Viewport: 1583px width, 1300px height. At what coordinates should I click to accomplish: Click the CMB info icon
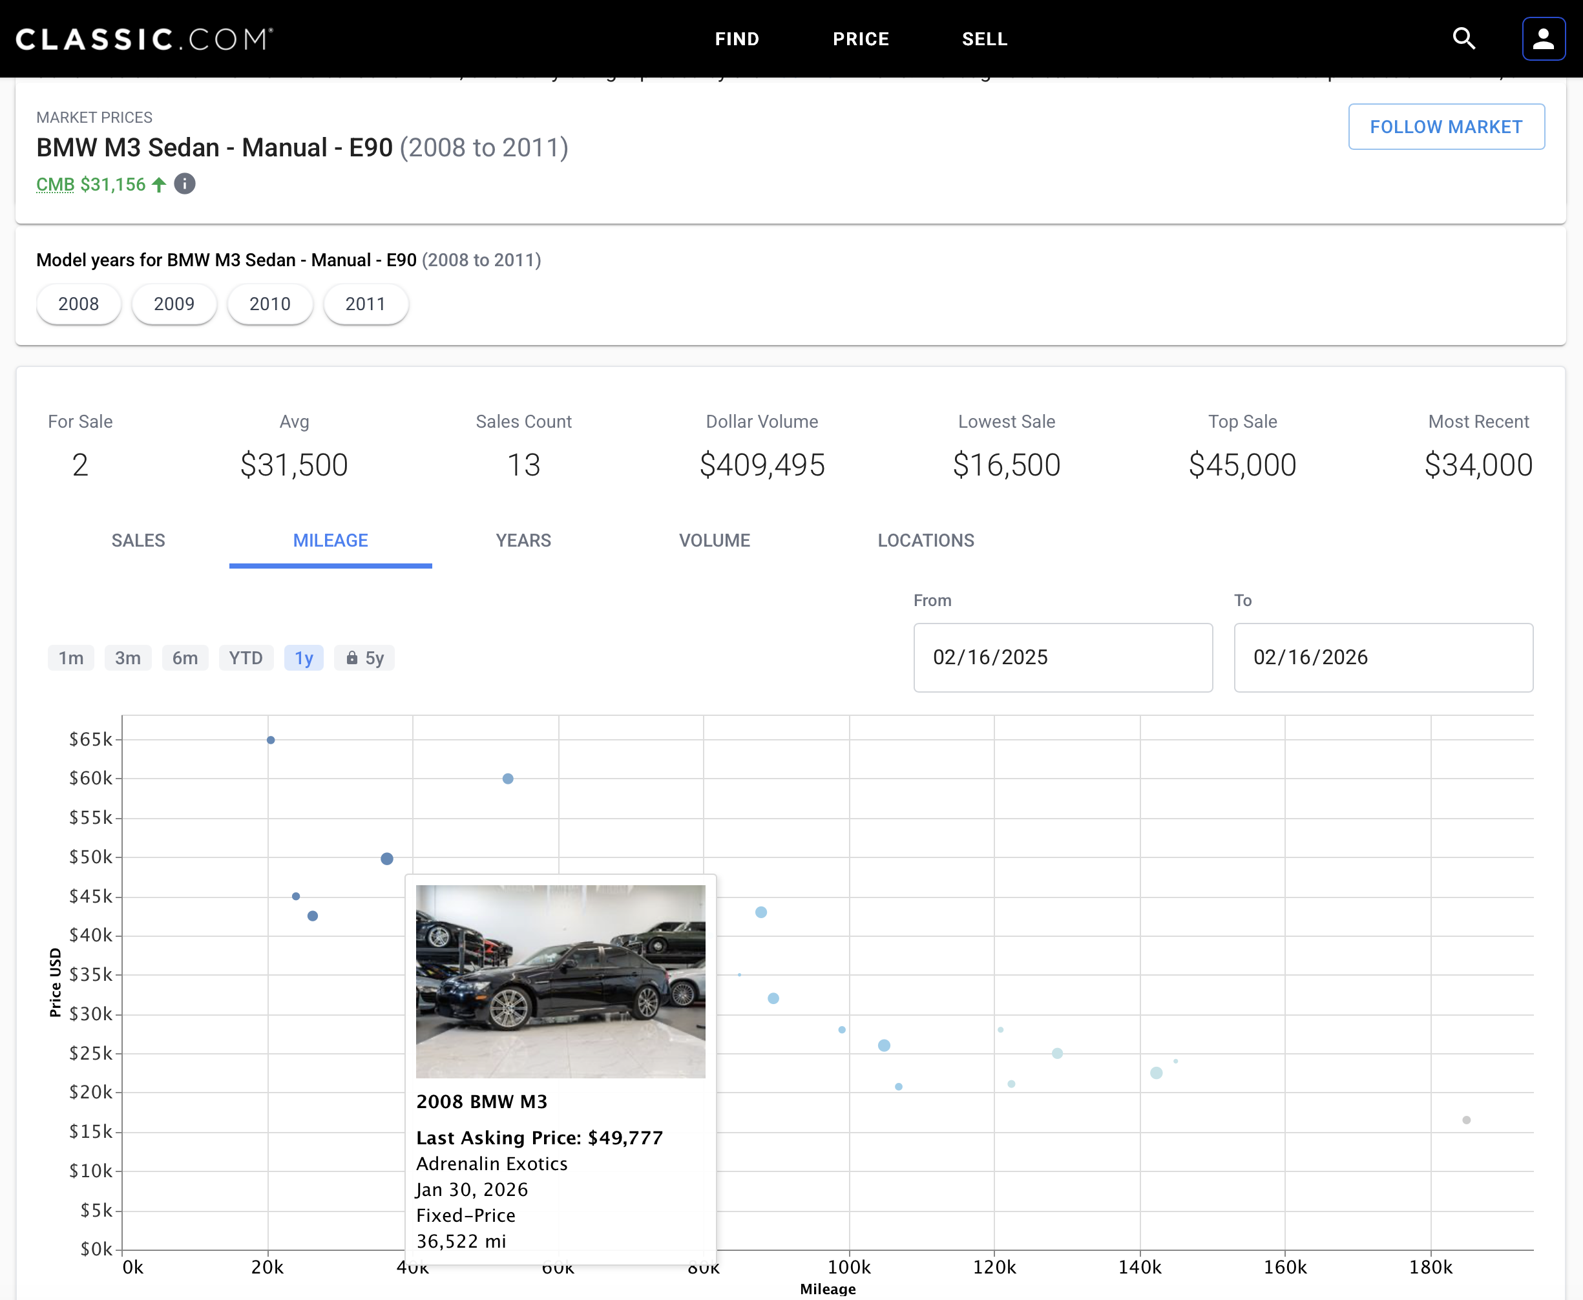(185, 183)
